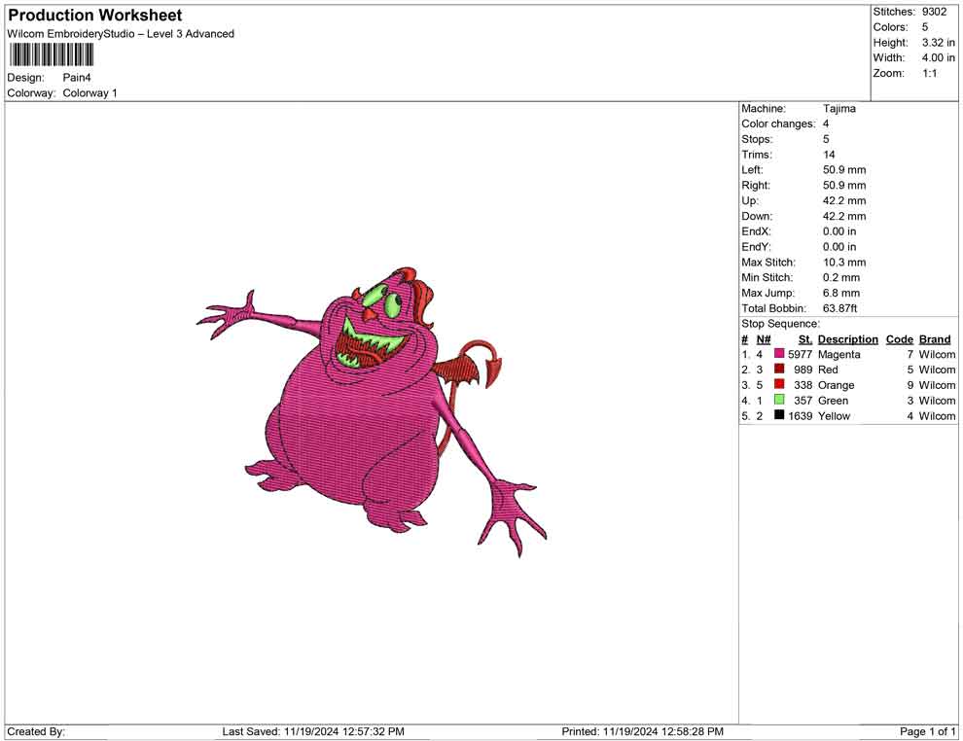Click the 'Description' column header
Viewport: 963px width, 741px height.
click(847, 338)
